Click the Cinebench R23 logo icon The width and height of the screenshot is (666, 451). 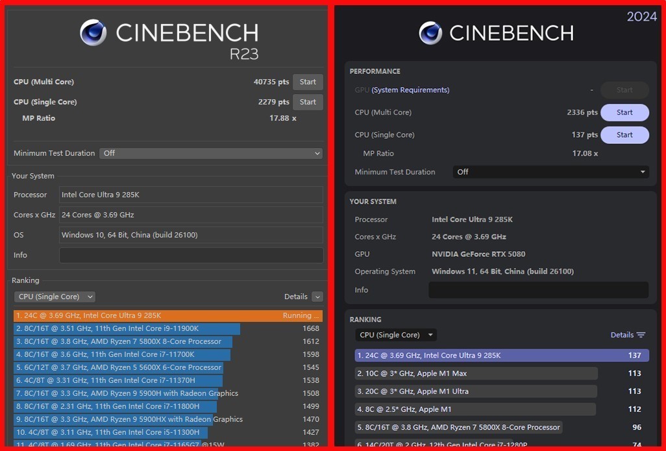coord(93,32)
